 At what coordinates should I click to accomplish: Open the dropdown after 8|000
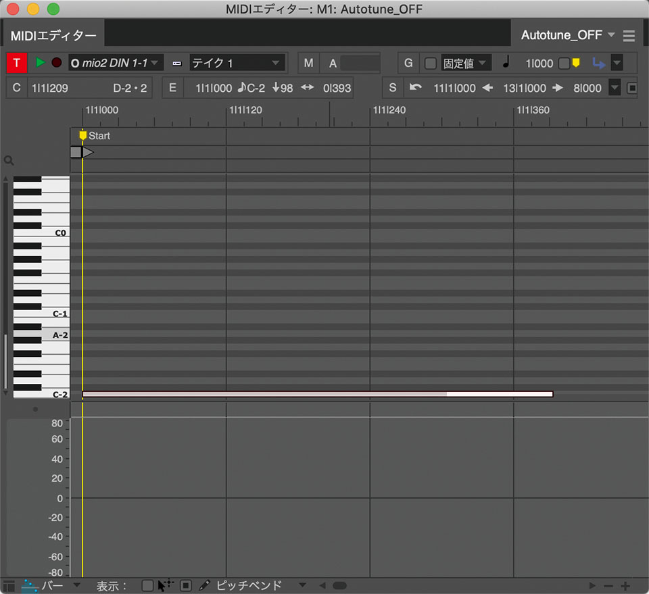[615, 88]
